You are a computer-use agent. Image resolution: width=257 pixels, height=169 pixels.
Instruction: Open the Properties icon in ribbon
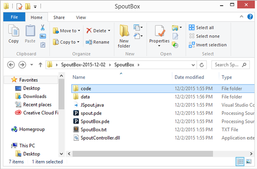tap(159, 31)
